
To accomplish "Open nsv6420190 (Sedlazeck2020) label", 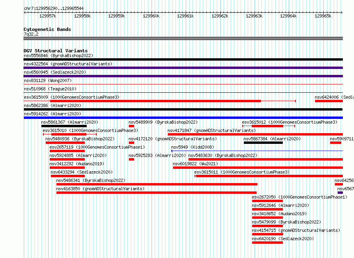I will pos(283,239).
